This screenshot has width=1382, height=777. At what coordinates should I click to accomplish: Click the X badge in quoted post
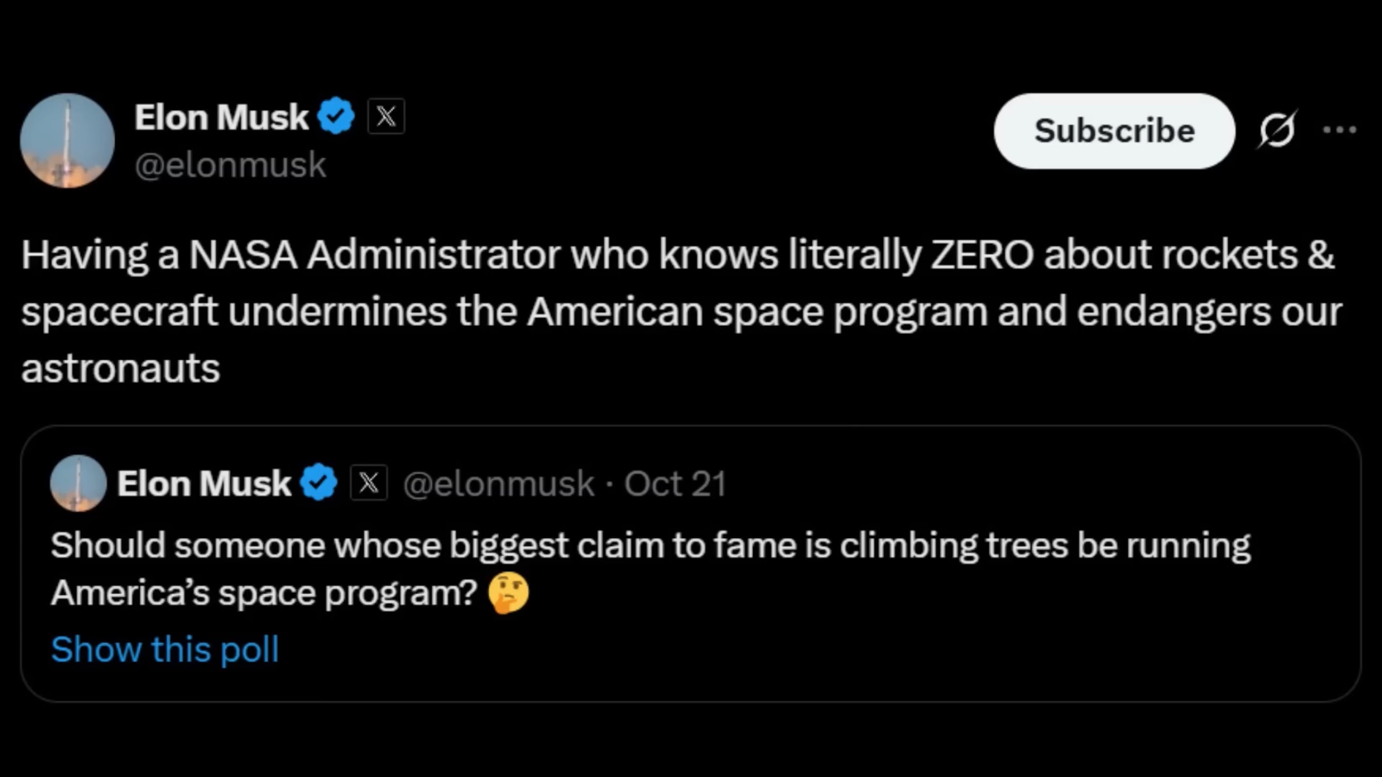pyautogui.click(x=369, y=483)
